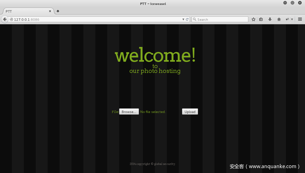Go back using the back arrow
The height and width of the screenshot is (173, 305).
coord(5,19)
